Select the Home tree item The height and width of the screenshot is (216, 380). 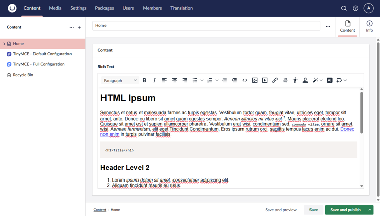point(43,44)
